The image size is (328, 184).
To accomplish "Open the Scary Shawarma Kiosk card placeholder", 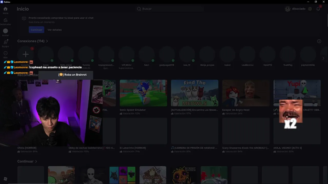I will click(x=246, y=131).
